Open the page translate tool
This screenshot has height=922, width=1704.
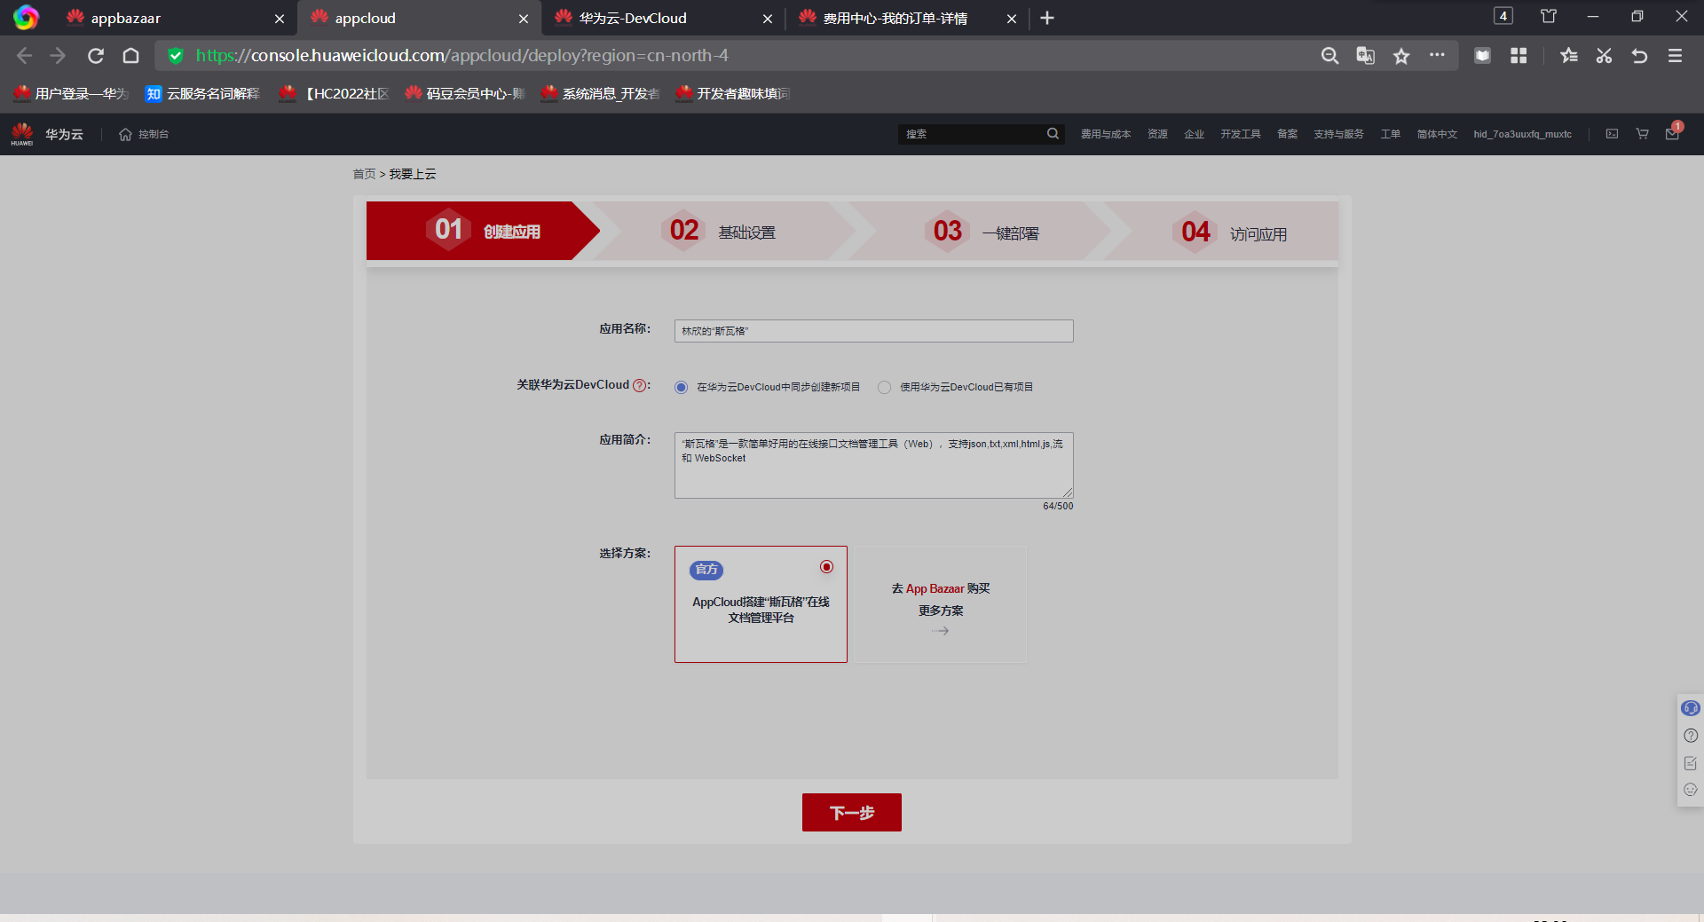pos(1365,56)
